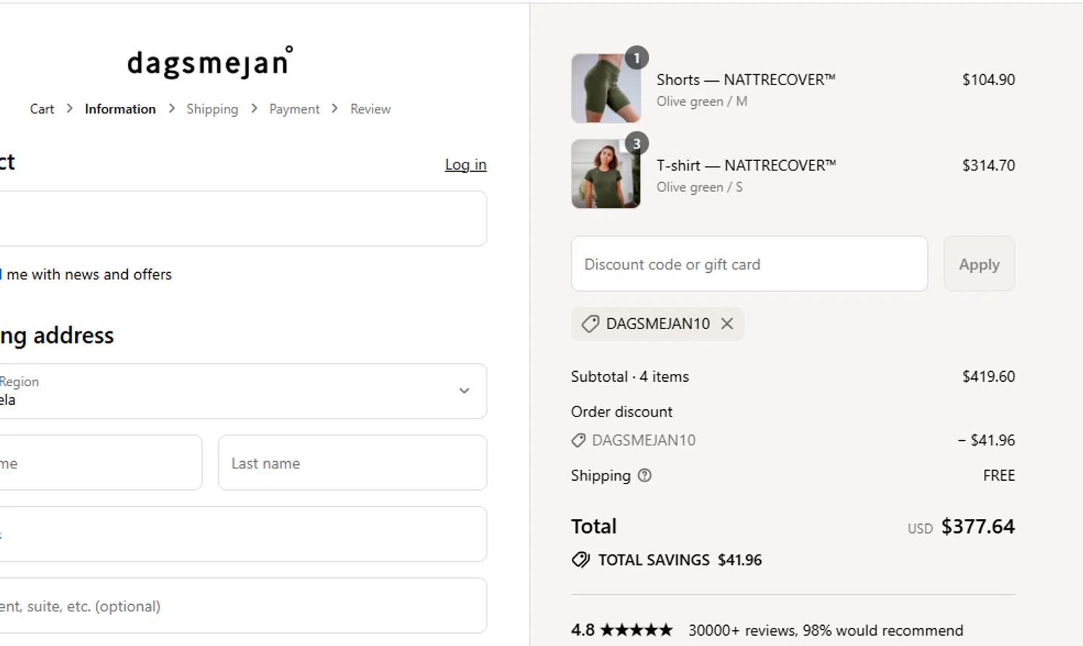Click the news and offers label
The height and width of the screenshot is (646, 1083).
86,274
